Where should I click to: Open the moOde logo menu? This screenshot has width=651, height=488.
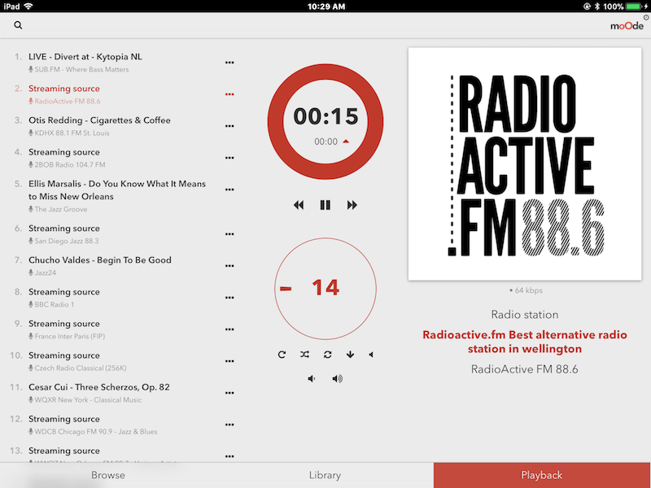(x=627, y=26)
